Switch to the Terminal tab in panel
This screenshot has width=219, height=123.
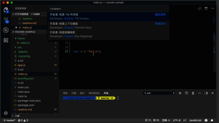(x=106, y=93)
